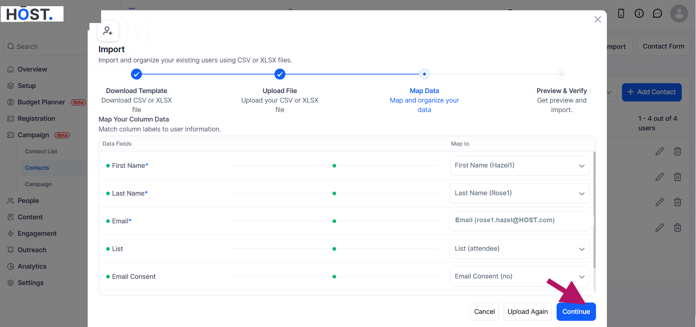This screenshot has height=327, width=696.
Task: Click the Content document icon
Action: 11,217
